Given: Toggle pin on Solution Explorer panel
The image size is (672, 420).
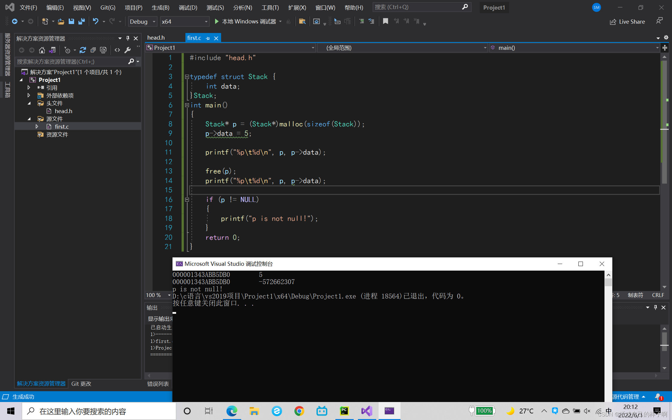Looking at the screenshot, I should pyautogui.click(x=128, y=38).
